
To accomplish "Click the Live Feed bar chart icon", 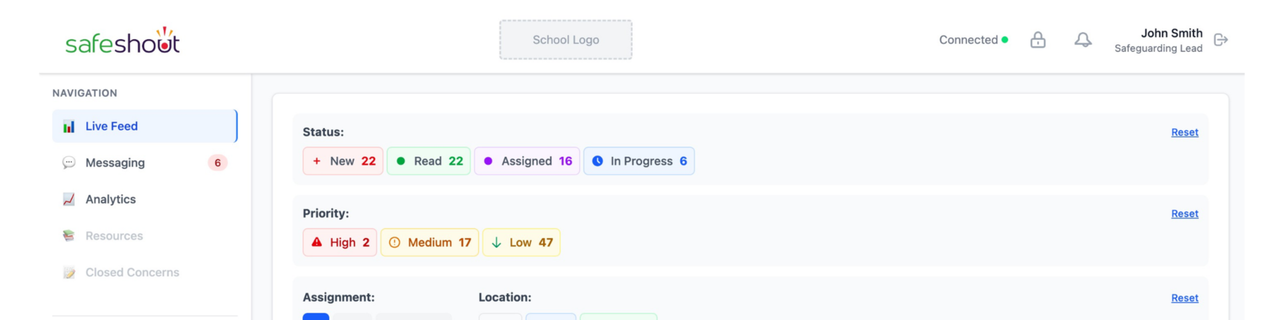I will [x=69, y=126].
